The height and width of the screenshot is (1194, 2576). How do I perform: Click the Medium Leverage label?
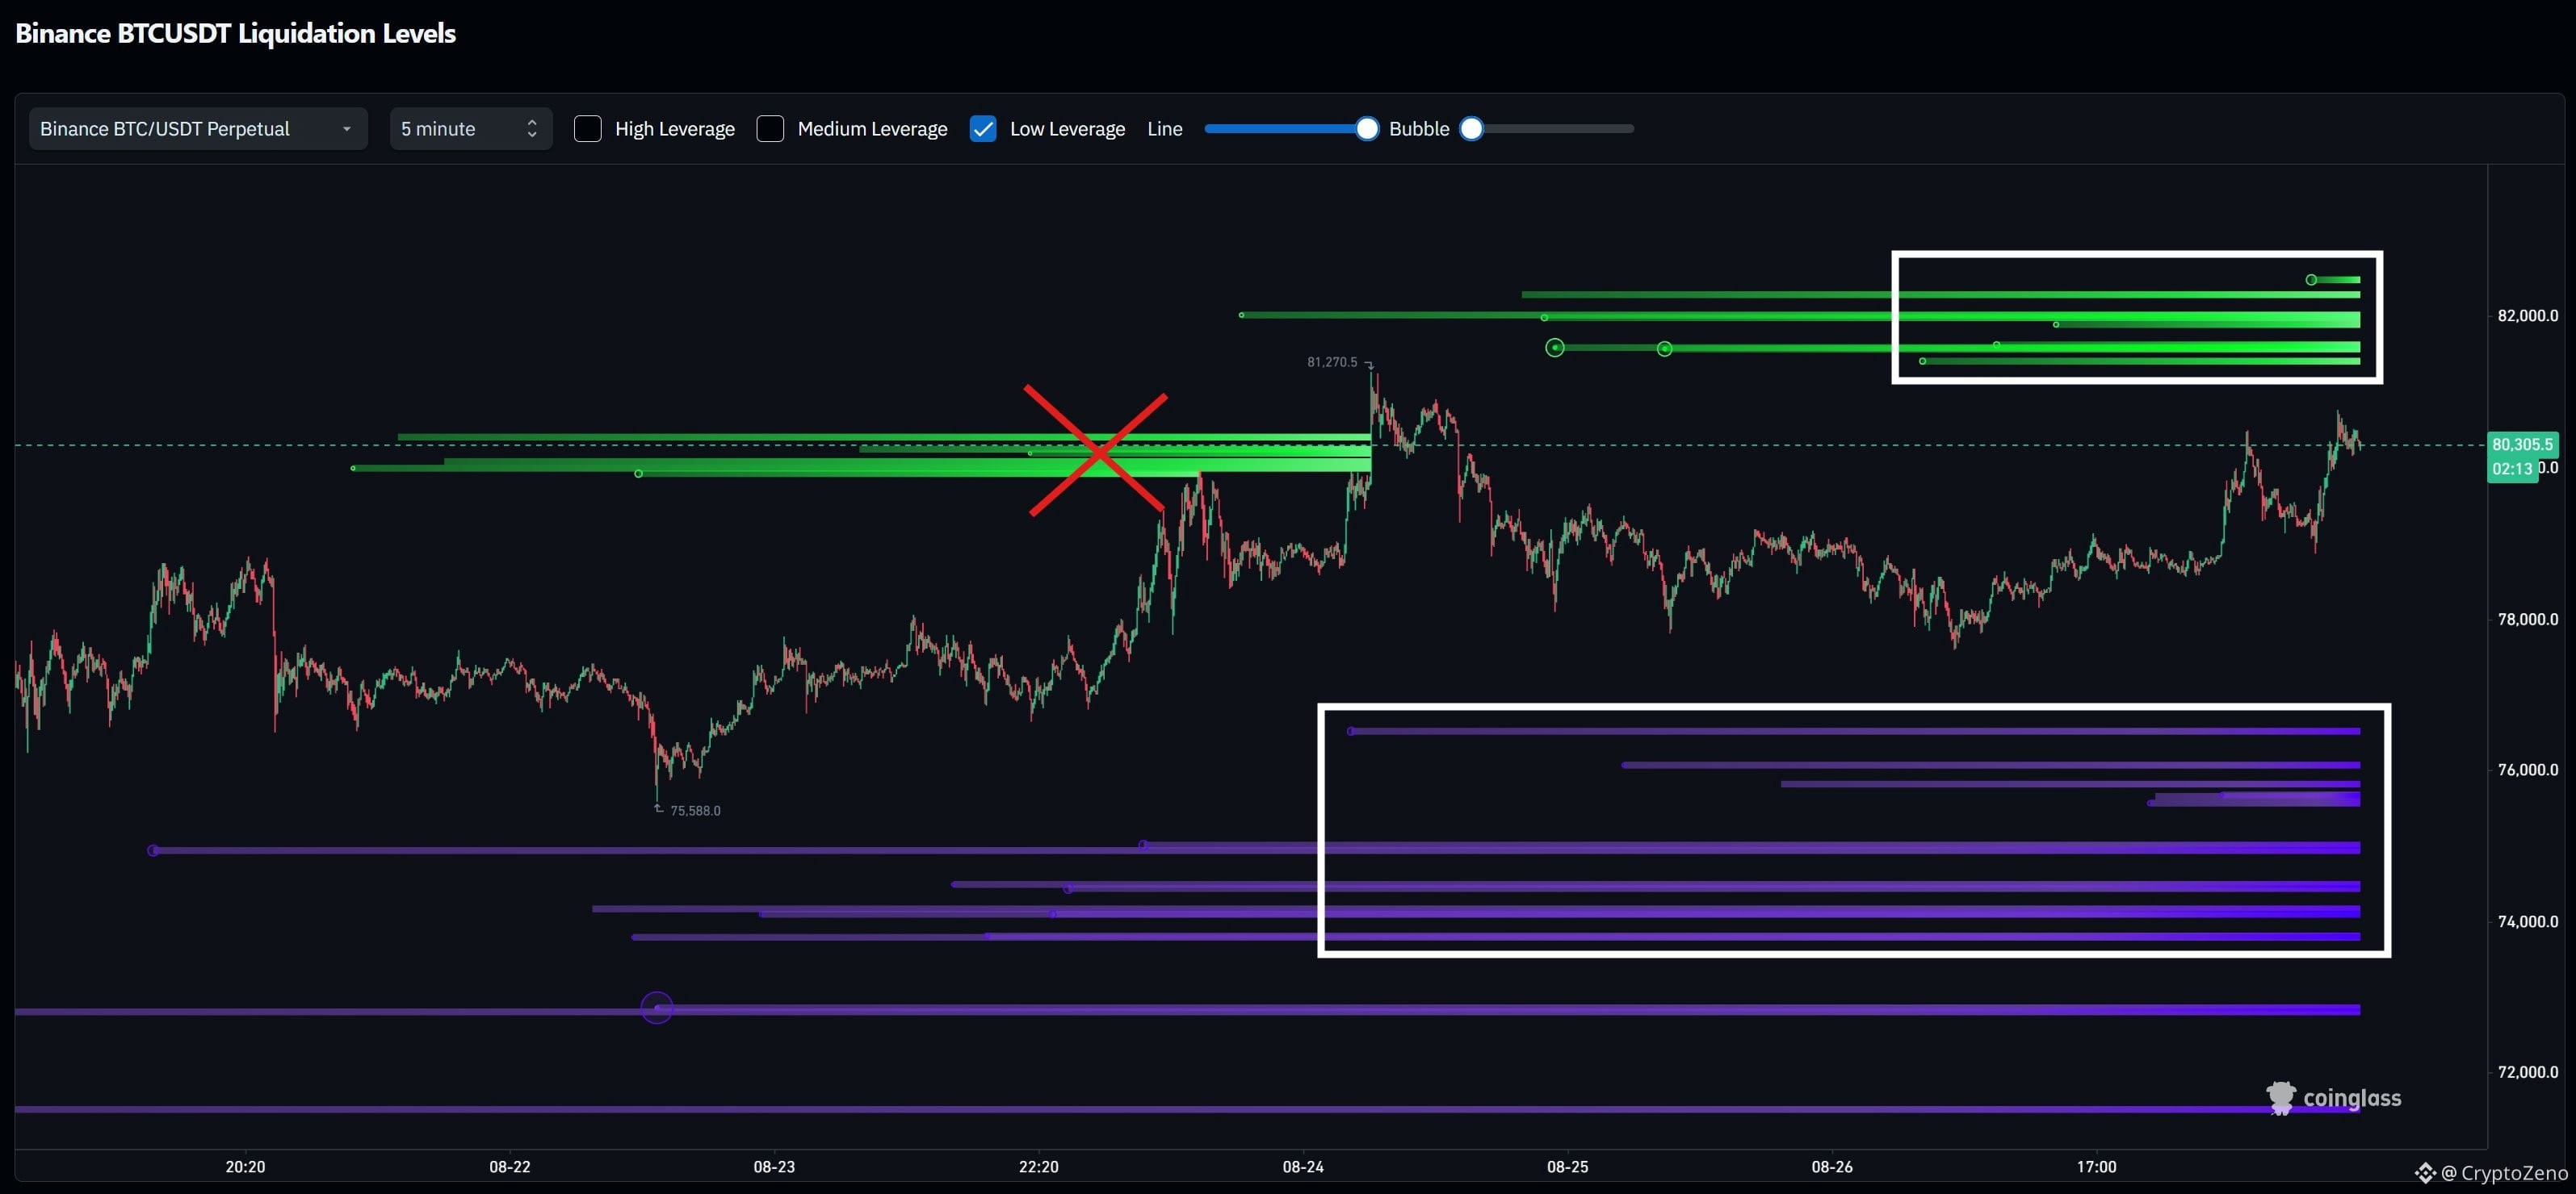pos(873,129)
